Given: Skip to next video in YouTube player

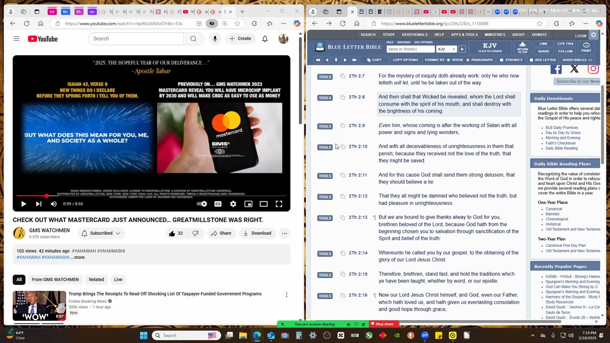Looking at the screenshot, I should tap(39, 204).
